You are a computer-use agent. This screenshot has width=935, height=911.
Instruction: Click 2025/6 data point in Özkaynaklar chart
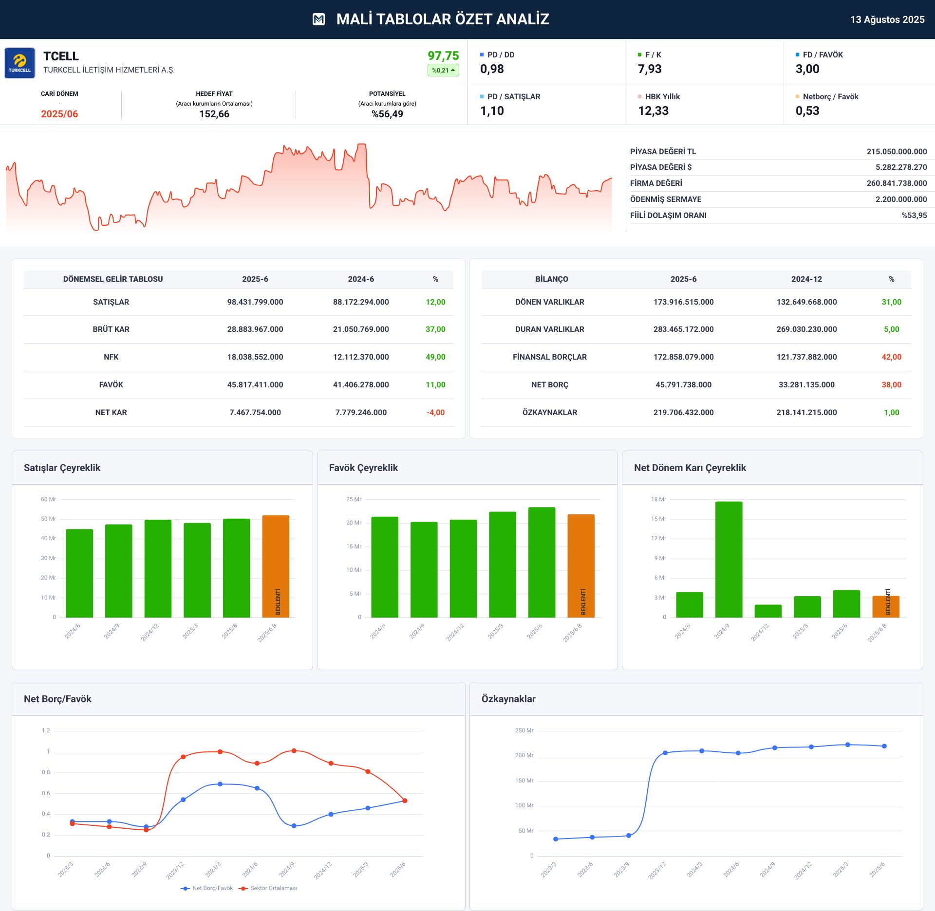tap(884, 746)
